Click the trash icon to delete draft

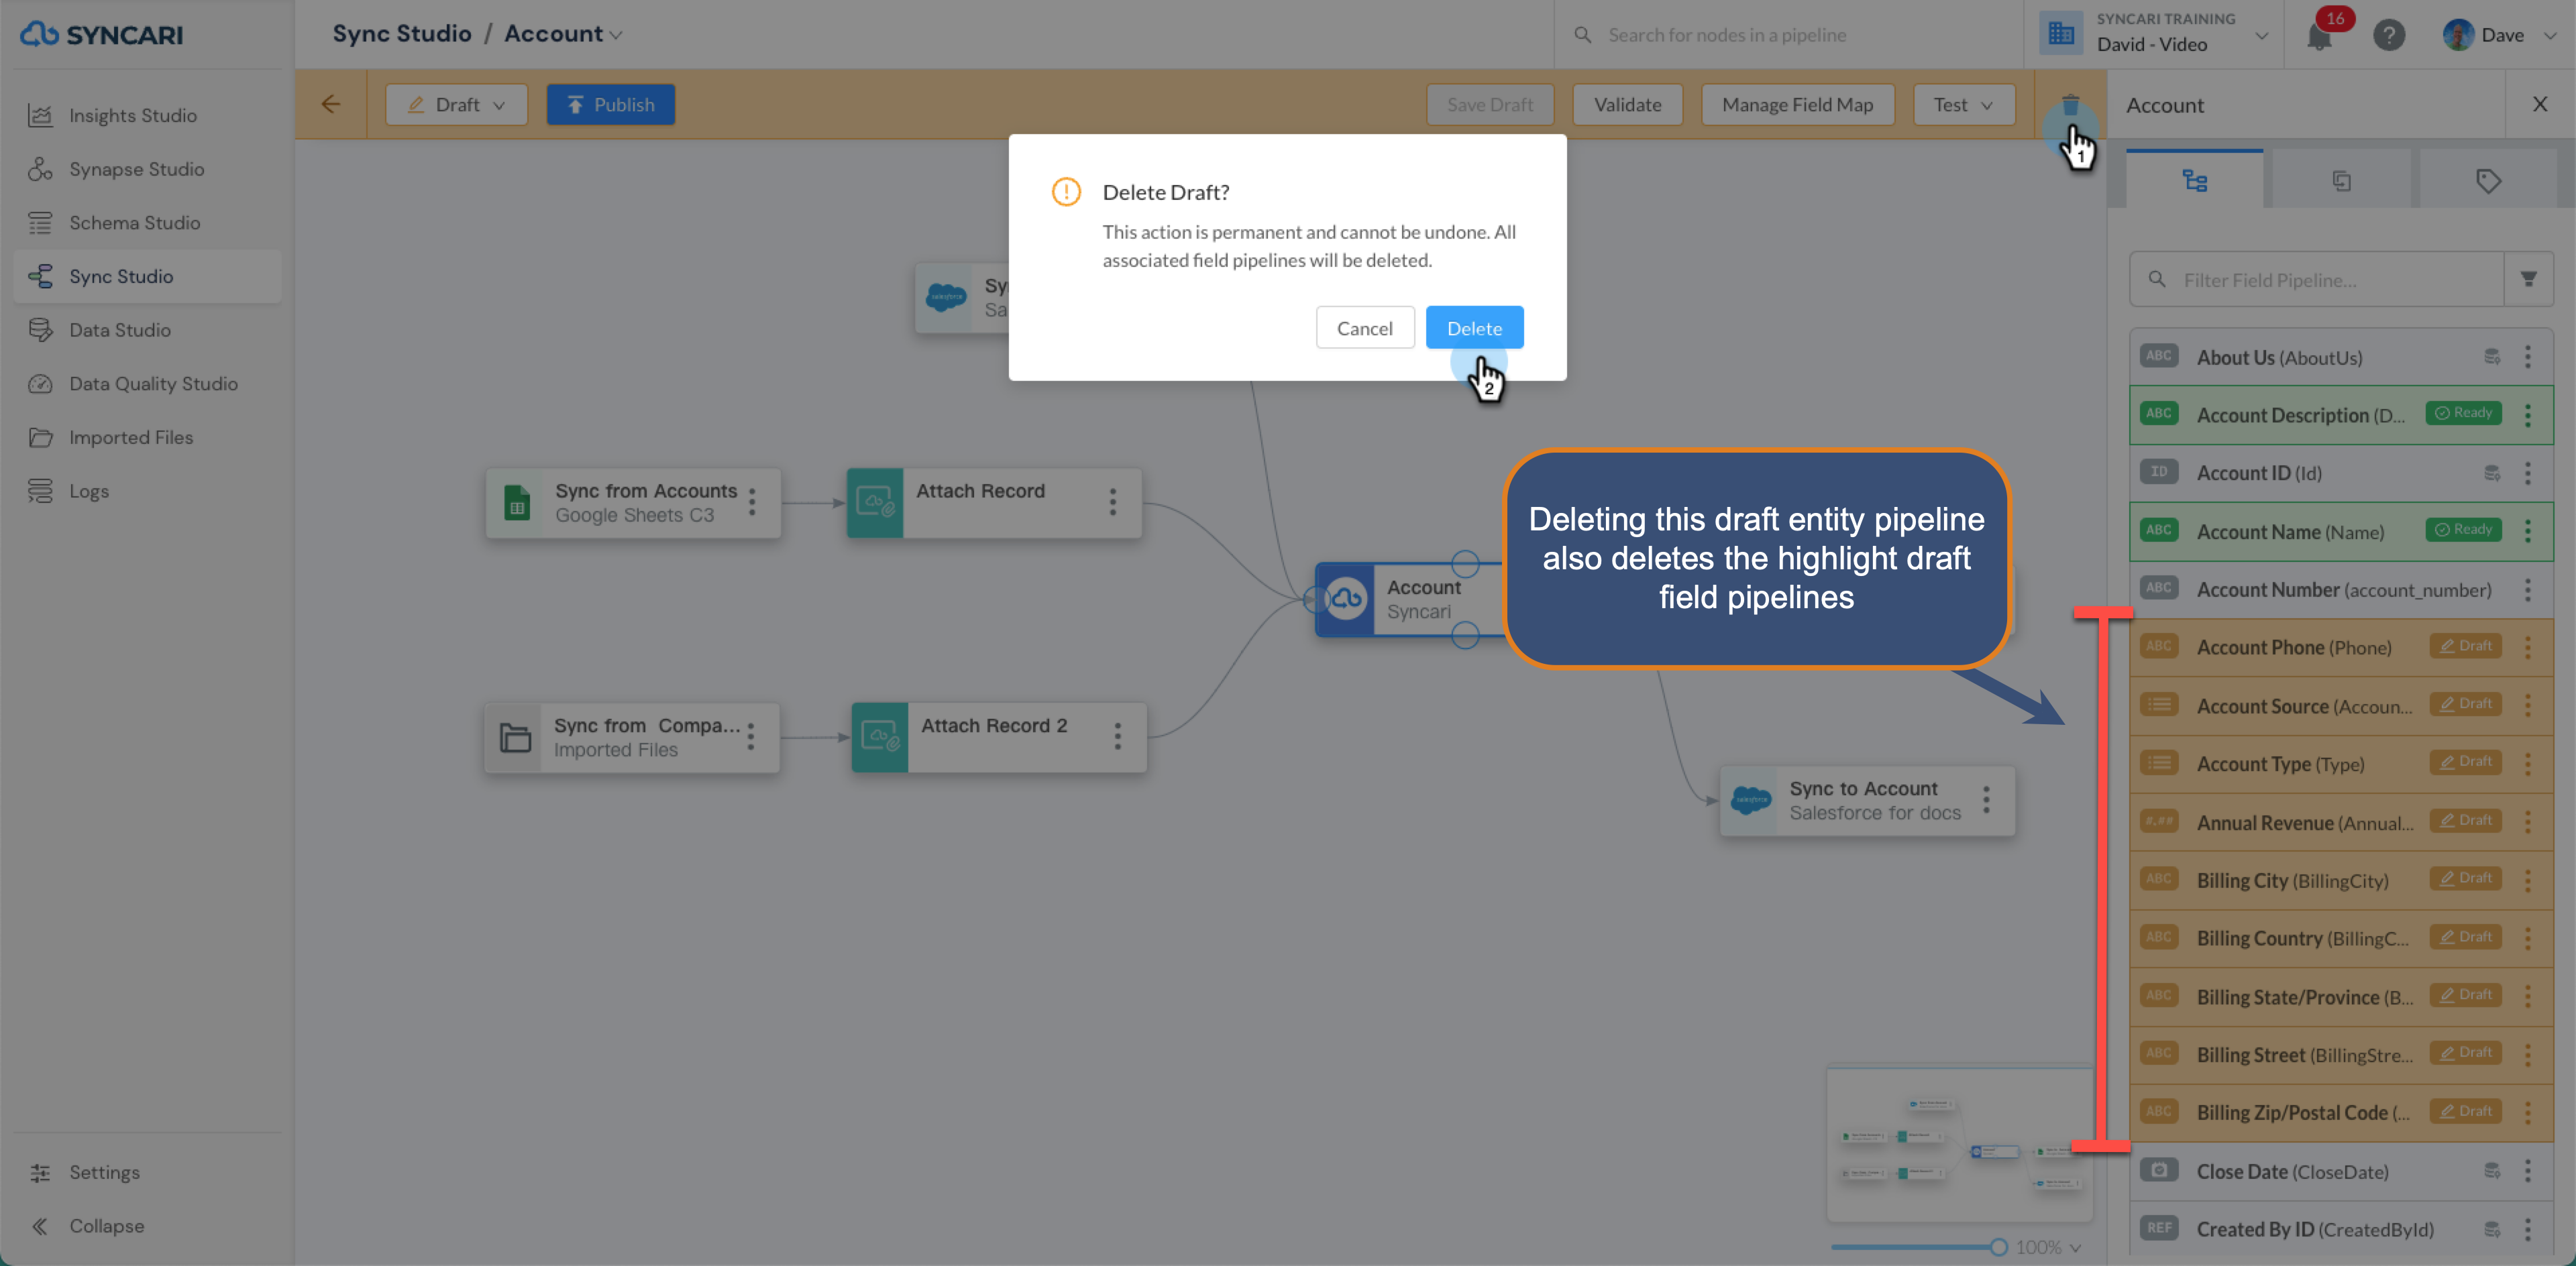(x=2070, y=105)
